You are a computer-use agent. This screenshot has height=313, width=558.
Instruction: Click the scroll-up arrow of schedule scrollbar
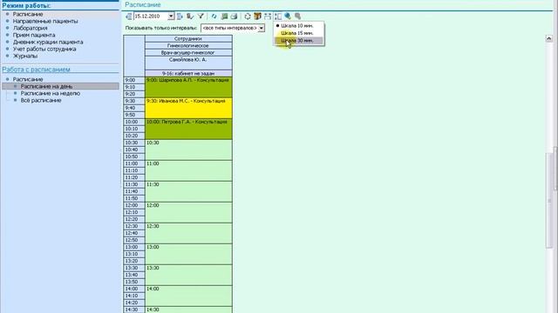[549, 38]
